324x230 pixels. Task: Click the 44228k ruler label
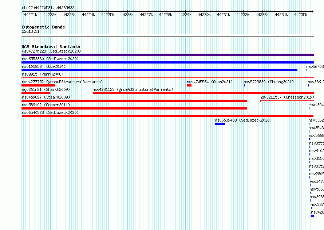point(166,15)
